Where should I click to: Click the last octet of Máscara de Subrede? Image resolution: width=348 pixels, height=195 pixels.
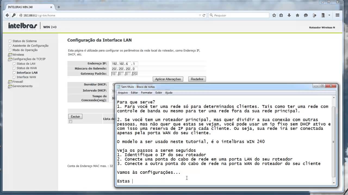(135, 69)
